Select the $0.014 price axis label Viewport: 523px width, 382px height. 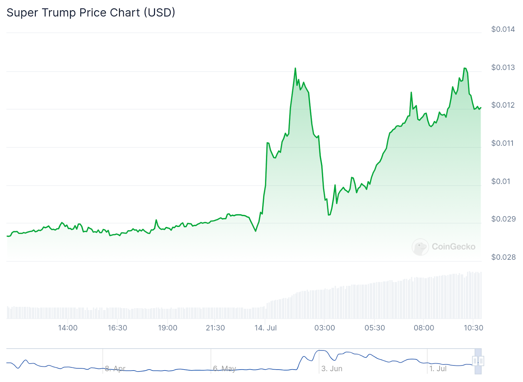503,29
